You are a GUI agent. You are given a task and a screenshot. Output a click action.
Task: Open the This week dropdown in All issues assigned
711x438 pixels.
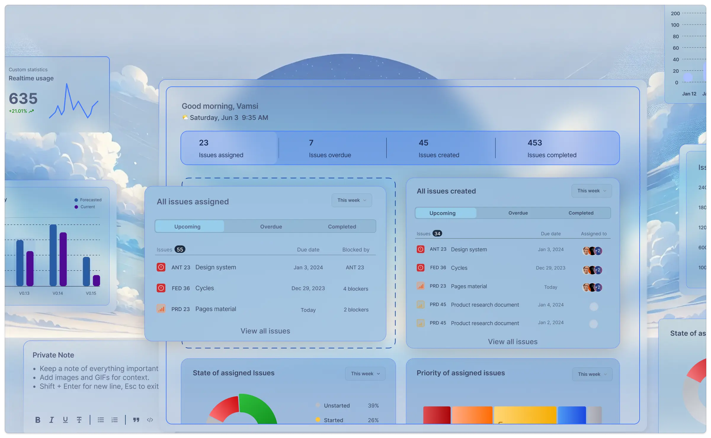coord(351,200)
